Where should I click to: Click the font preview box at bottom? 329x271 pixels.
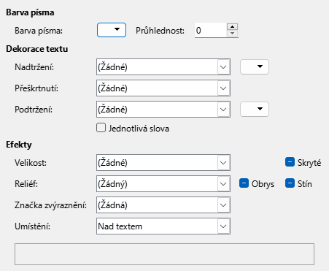coord(164,254)
